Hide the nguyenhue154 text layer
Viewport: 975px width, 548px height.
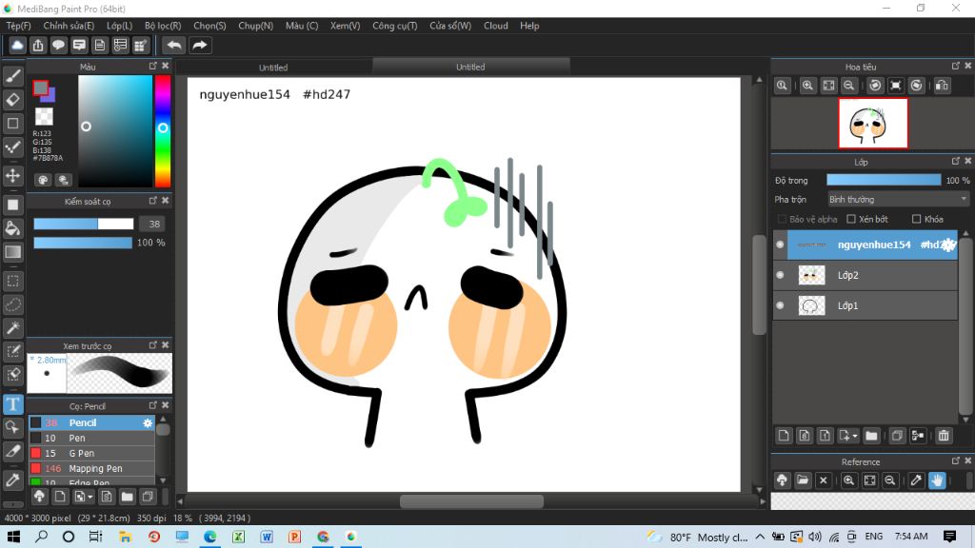[x=780, y=245]
